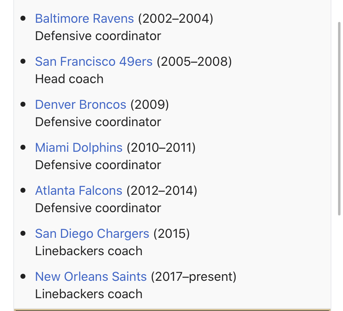Go to the San Diego Chargers link

(92, 234)
